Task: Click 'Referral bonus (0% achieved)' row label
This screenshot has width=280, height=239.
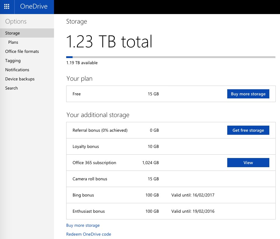Action: pos(100,130)
